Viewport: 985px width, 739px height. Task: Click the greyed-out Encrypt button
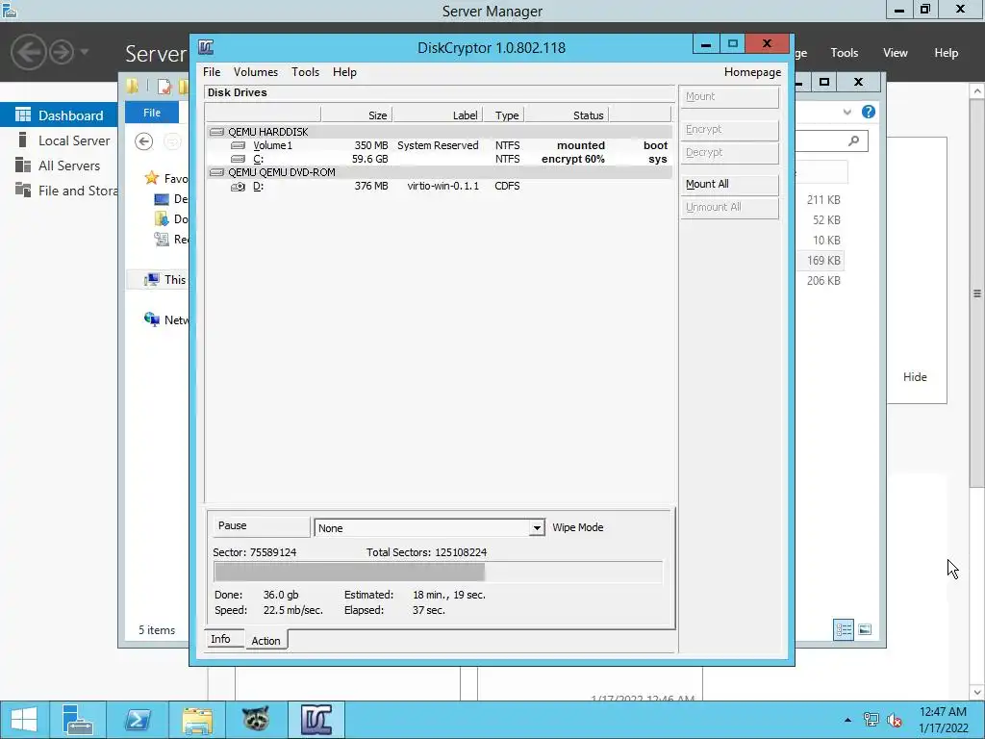[730, 130]
